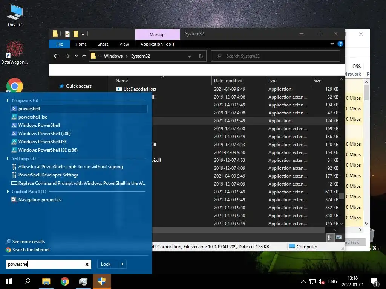Viewport: 386px width, 289px height.
Task: Open the Properties quick access toolbar icon
Action: [67, 34]
